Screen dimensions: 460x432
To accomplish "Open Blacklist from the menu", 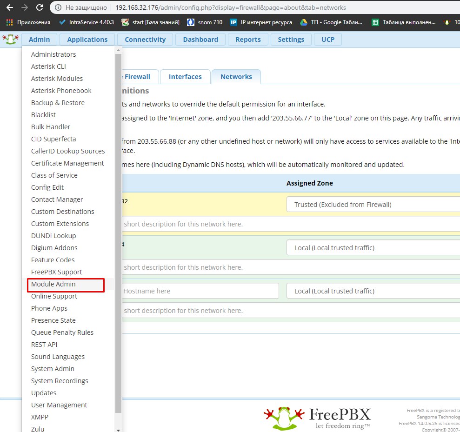I will coord(43,115).
